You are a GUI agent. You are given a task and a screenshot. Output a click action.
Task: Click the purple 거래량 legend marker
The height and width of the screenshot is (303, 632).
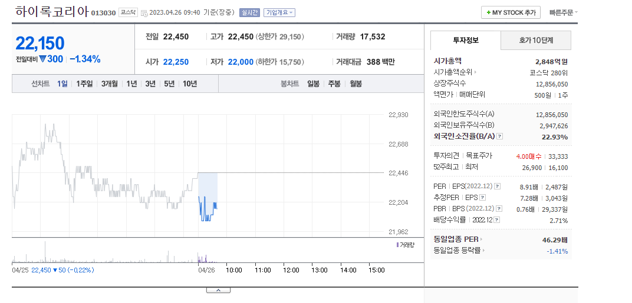pos(398,245)
